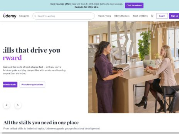Select the plans for individuals button
179x134 pixels.
point(10,85)
